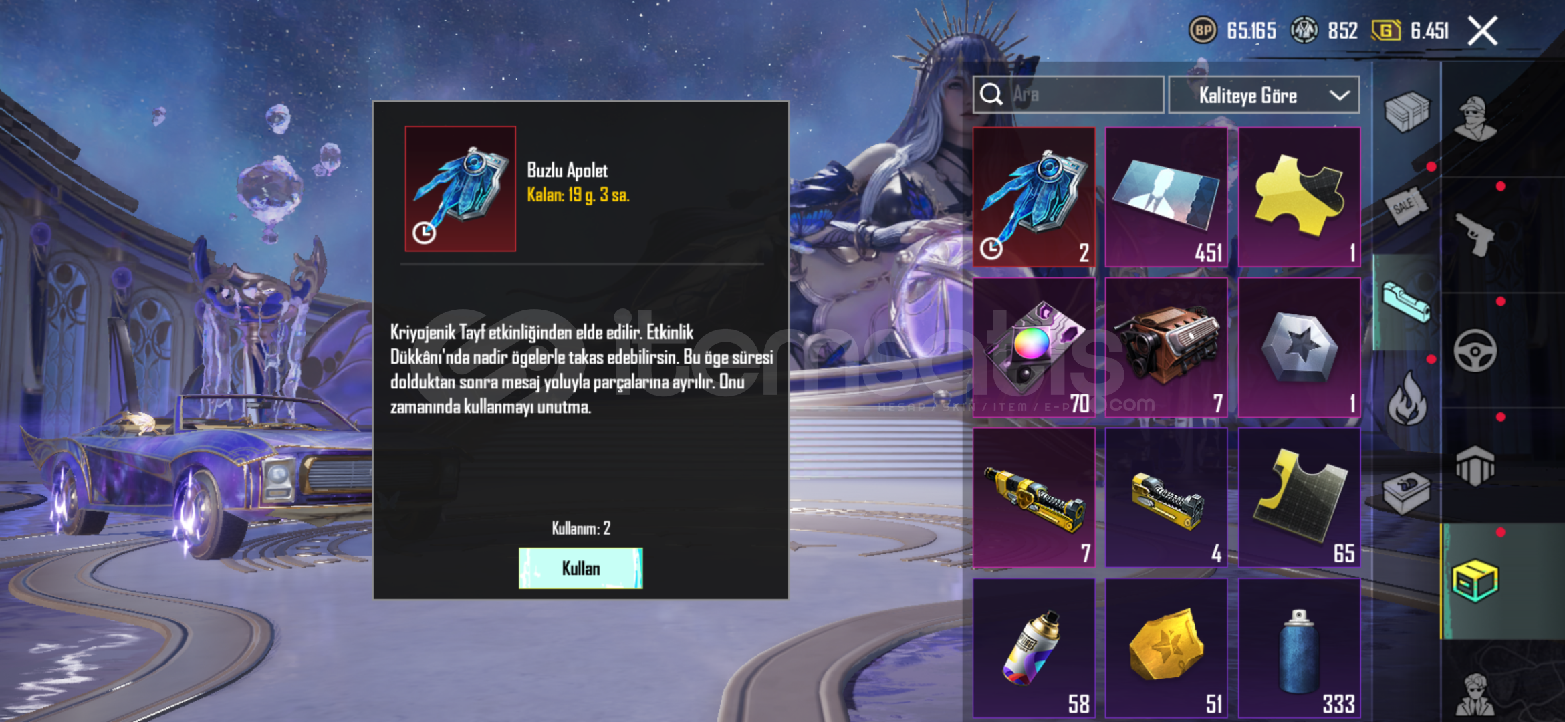Open the flame sub-category icon
The width and height of the screenshot is (1565, 722).
coord(1407,398)
